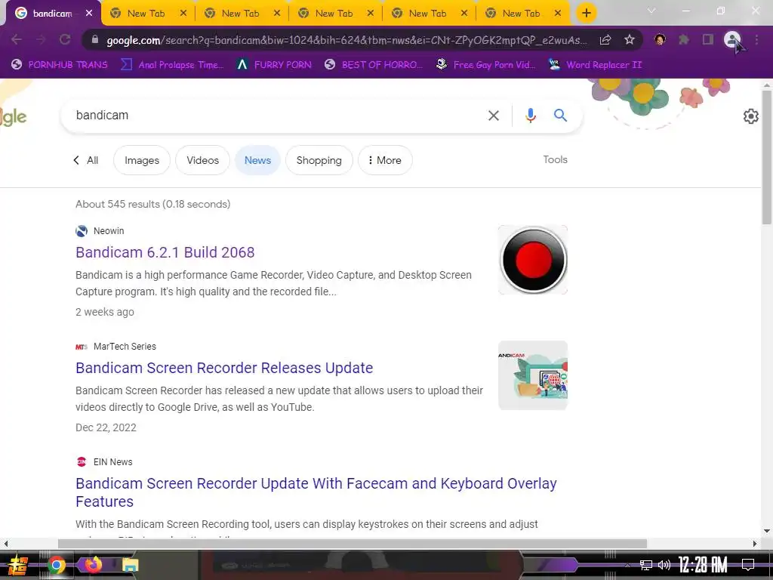Open Chrome three-dot menu
This screenshot has height=580, width=773.
point(756,39)
